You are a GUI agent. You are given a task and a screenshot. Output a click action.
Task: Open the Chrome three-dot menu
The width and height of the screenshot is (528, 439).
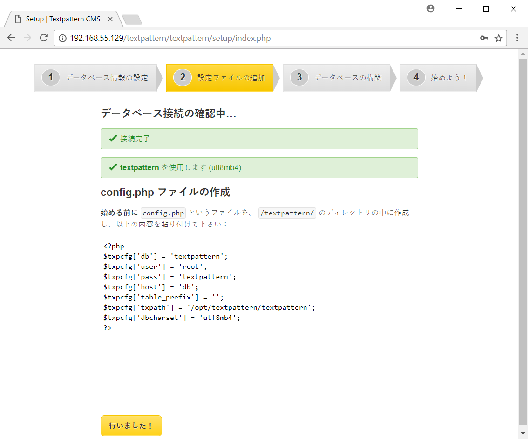pos(517,38)
